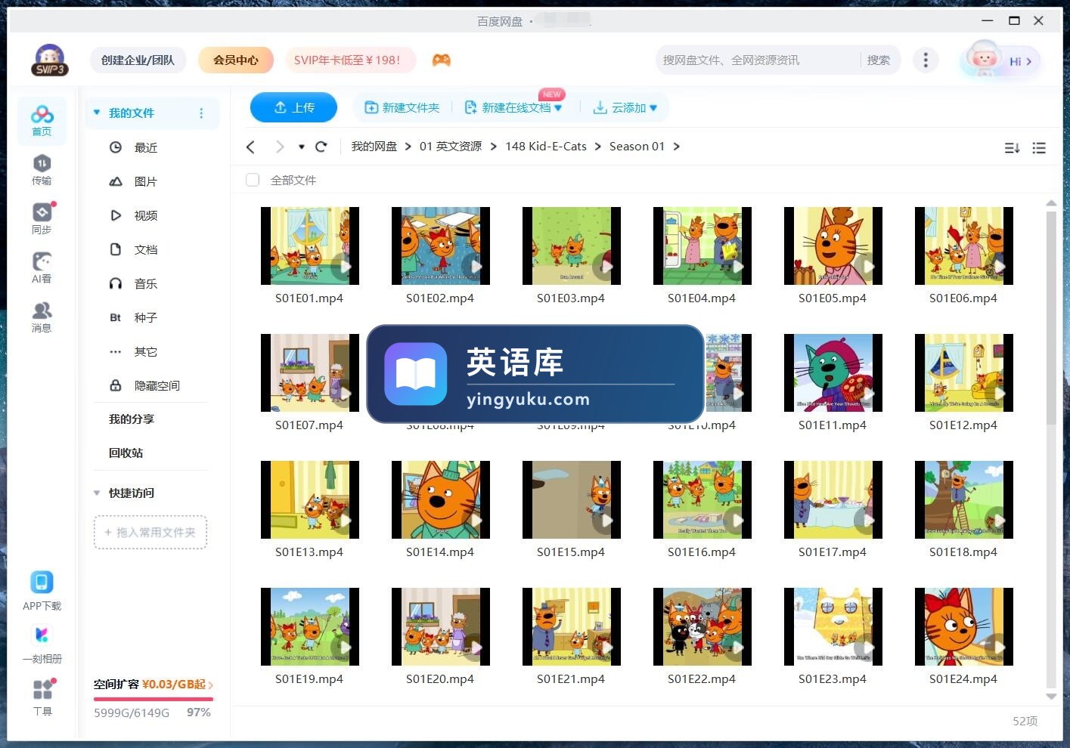This screenshot has height=748, width=1070.
Task: Open the 消息 messages icon
Action: (x=42, y=317)
